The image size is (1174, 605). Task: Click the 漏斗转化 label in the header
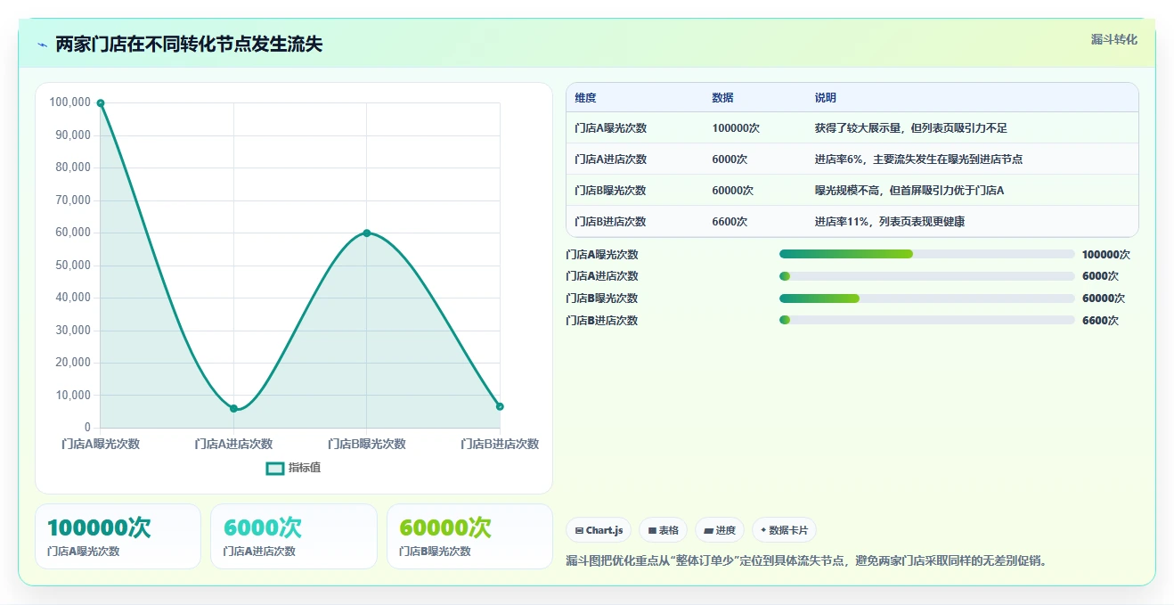pyautogui.click(x=1114, y=39)
